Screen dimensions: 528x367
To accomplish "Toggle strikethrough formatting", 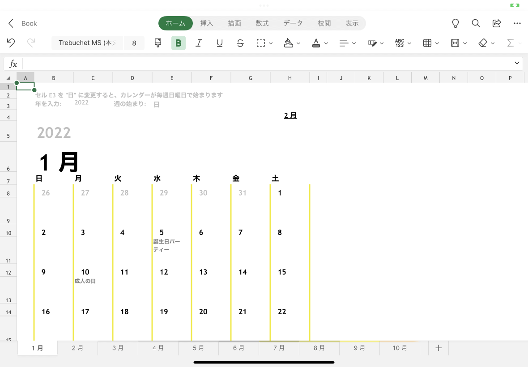I will [x=240, y=43].
